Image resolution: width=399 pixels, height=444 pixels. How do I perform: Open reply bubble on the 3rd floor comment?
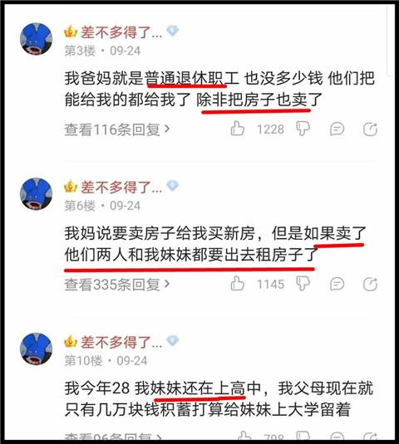[337, 129]
